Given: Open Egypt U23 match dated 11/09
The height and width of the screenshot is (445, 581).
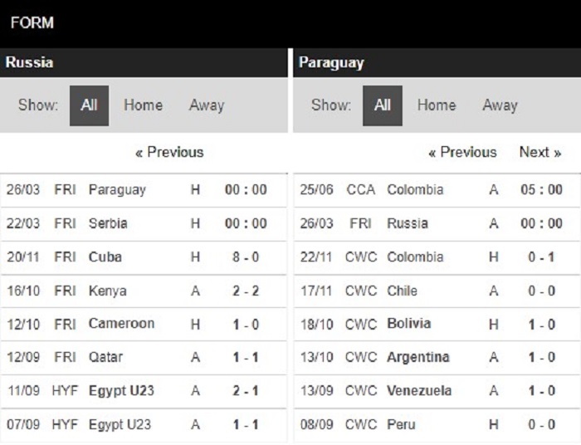Looking at the screenshot, I should (144, 391).
